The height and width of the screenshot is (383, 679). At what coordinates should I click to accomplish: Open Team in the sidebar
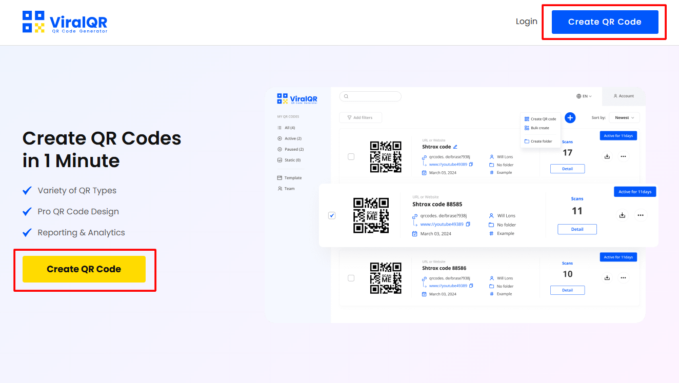point(286,189)
